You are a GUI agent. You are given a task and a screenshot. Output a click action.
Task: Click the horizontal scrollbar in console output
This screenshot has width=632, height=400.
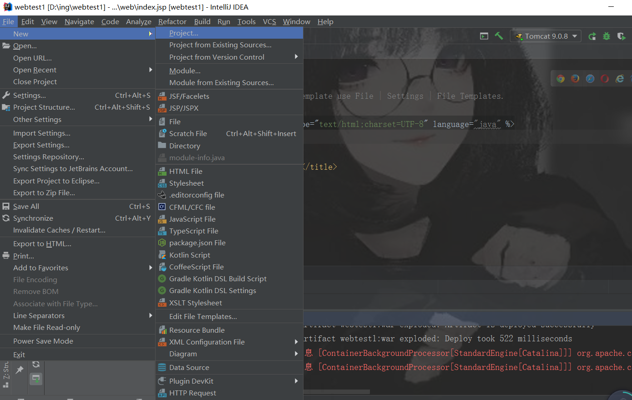pyautogui.click(x=337, y=391)
